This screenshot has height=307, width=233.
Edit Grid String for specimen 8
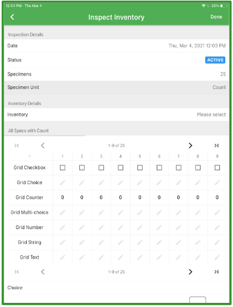pos(198,242)
